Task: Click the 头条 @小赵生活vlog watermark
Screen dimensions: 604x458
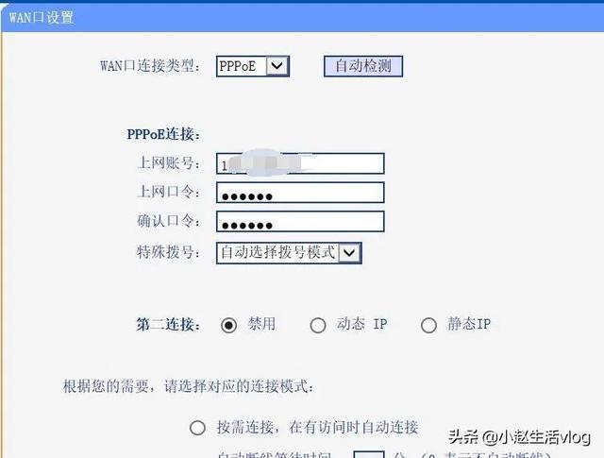Action: click(519, 437)
